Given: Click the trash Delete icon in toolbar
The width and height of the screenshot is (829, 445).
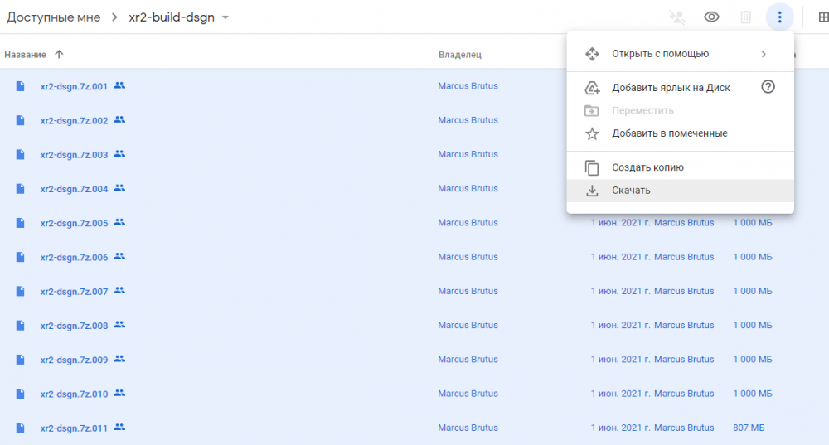Looking at the screenshot, I should click(x=745, y=17).
